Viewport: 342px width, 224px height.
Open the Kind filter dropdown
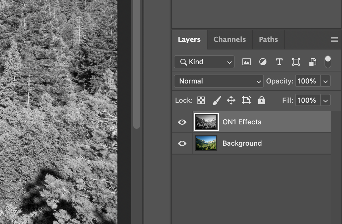[x=204, y=62]
